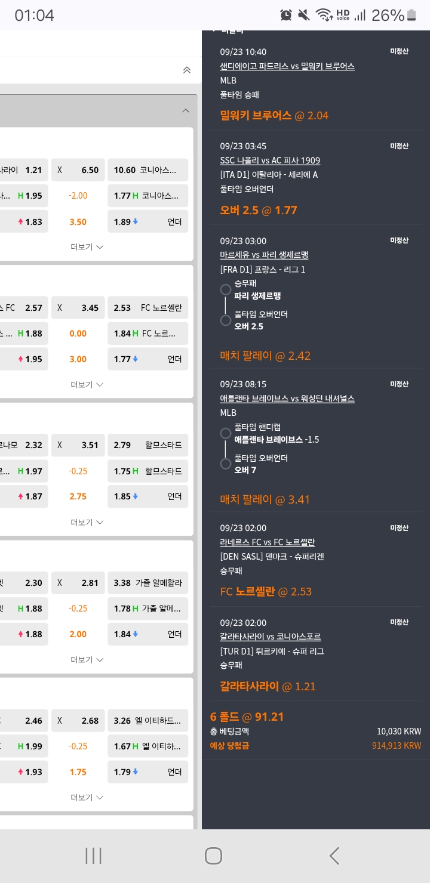Tap the Android home button icon

pyautogui.click(x=213, y=856)
